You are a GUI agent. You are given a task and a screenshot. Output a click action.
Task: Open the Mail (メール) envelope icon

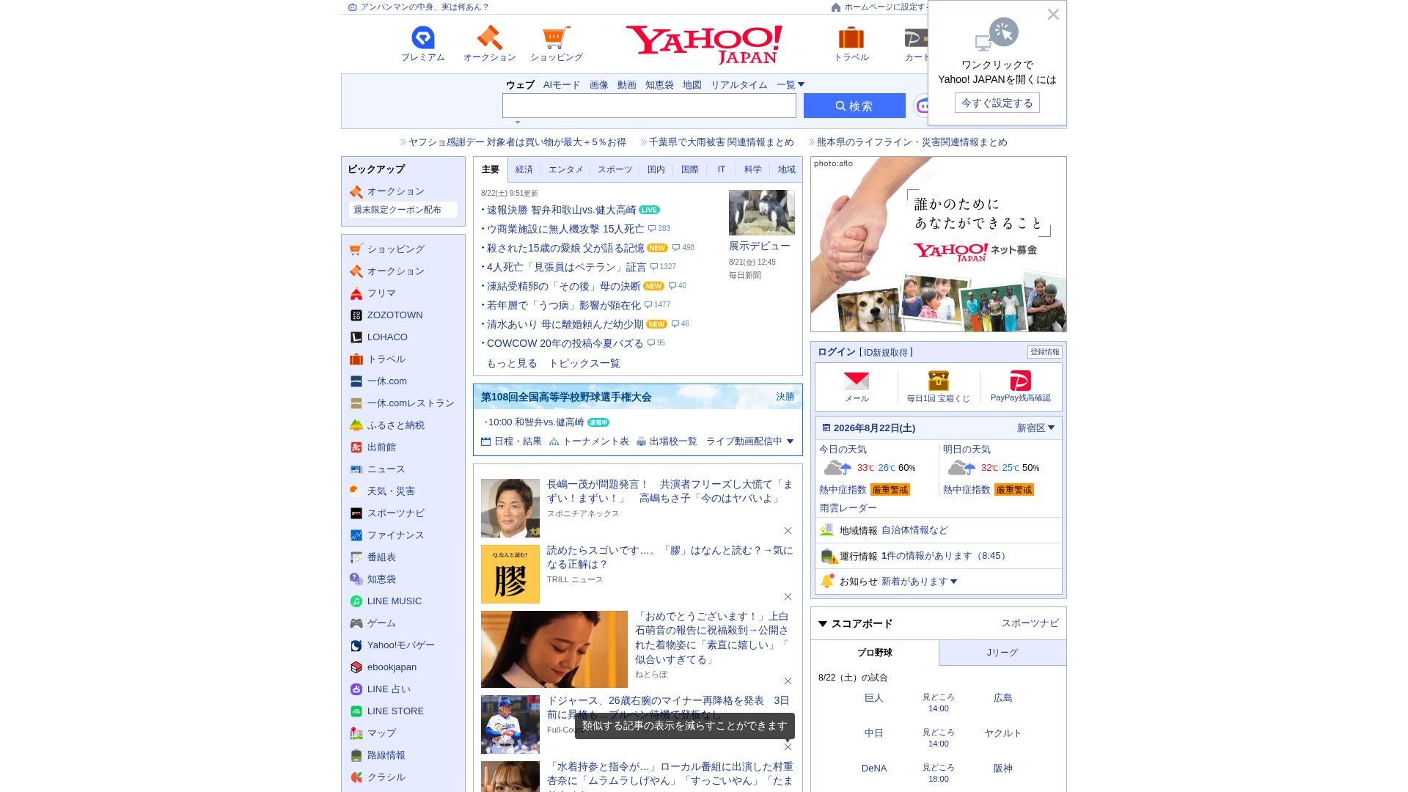pyautogui.click(x=857, y=387)
